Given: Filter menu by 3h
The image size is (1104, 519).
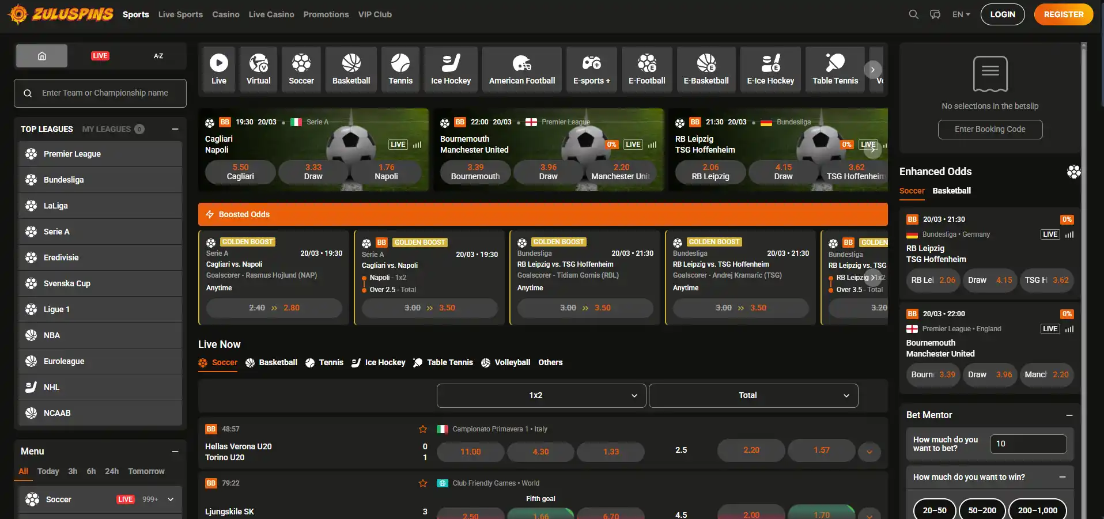Looking at the screenshot, I should pyautogui.click(x=73, y=471).
